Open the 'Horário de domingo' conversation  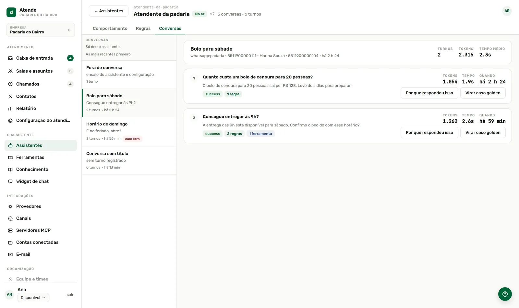(x=129, y=132)
